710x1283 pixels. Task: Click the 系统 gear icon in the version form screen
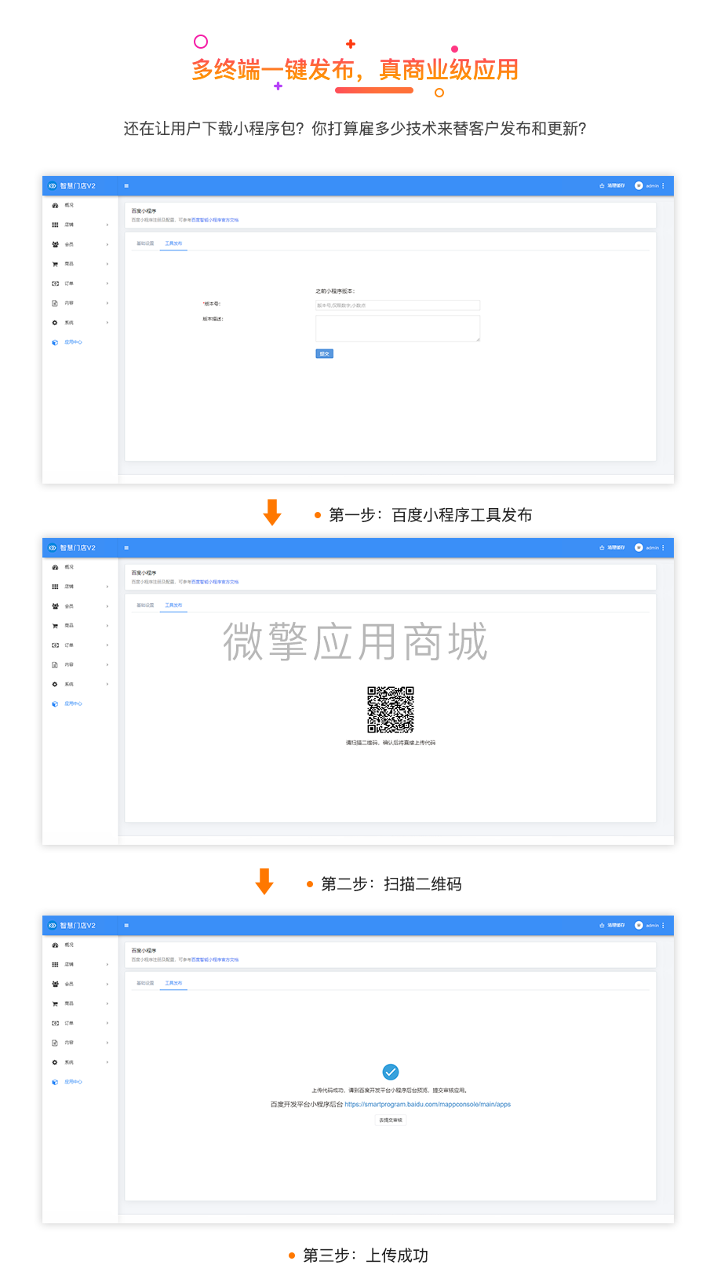[55, 323]
